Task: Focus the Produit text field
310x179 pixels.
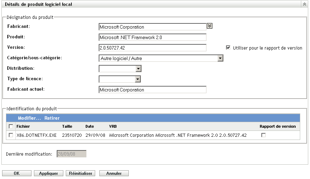Action: click(x=153, y=37)
